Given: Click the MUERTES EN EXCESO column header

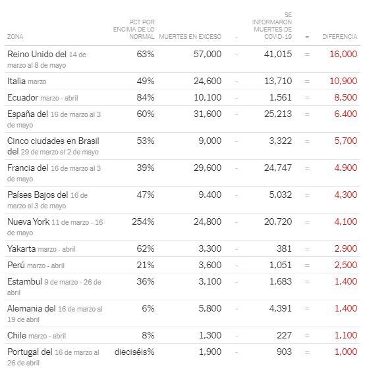Looking at the screenshot, I should tap(190, 37).
